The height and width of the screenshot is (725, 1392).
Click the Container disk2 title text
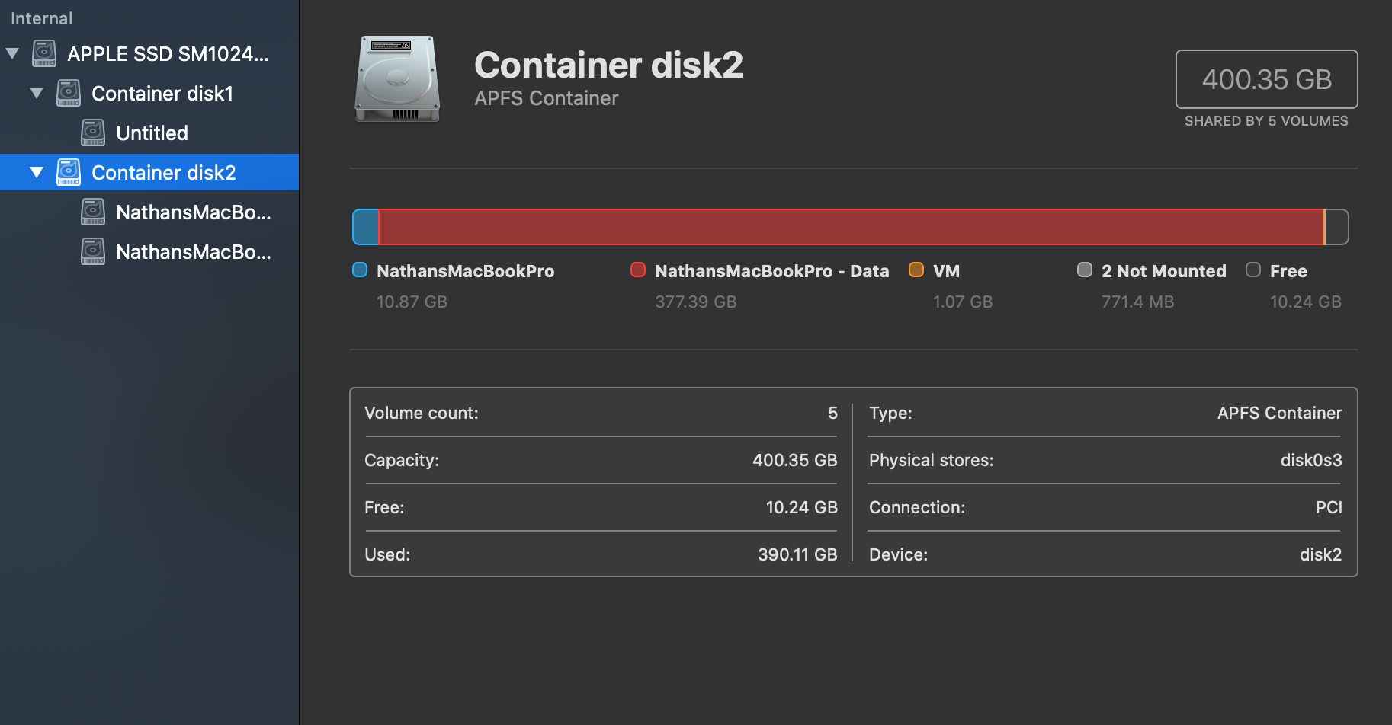(x=608, y=65)
